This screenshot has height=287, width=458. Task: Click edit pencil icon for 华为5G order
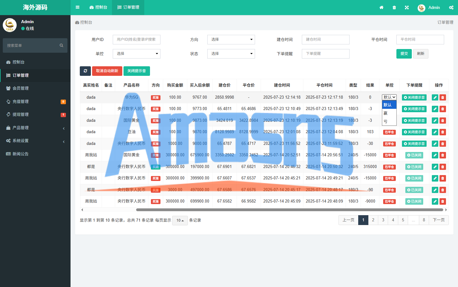tap(435, 97)
